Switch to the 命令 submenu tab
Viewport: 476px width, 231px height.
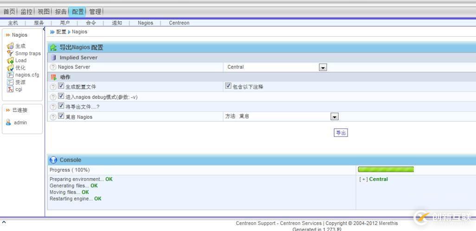(91, 23)
